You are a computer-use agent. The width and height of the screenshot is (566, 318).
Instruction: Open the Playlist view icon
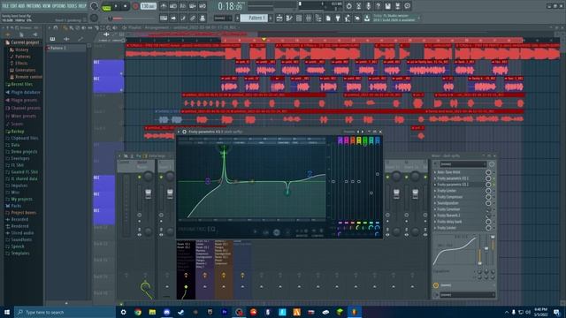279,18
